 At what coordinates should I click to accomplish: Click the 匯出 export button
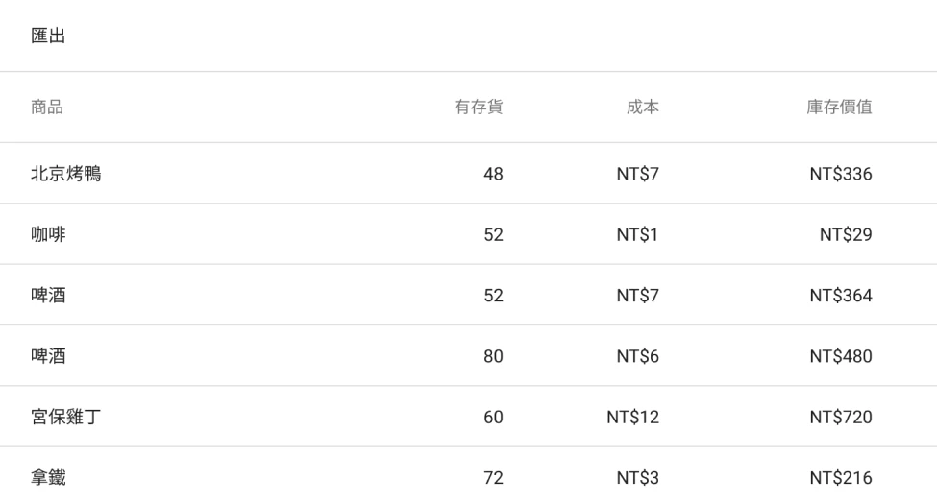[x=48, y=36]
